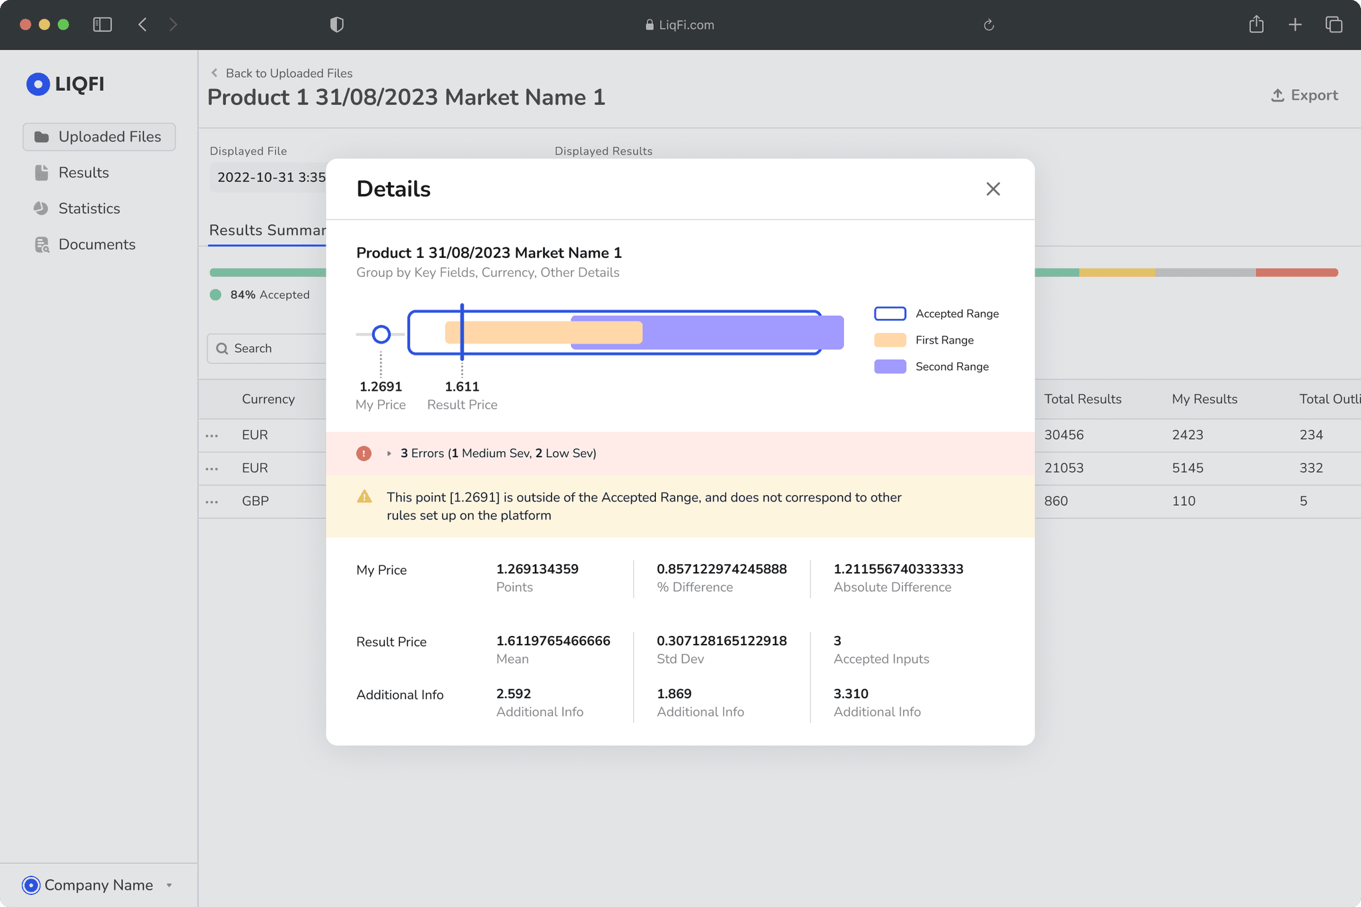The image size is (1361, 907).
Task: Click the LiqFi.com address bar
Action: 680,25
